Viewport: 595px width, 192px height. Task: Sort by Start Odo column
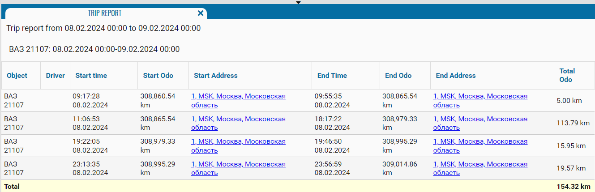pyautogui.click(x=158, y=76)
